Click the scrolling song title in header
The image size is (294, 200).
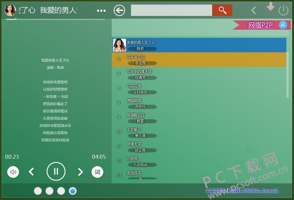point(48,10)
